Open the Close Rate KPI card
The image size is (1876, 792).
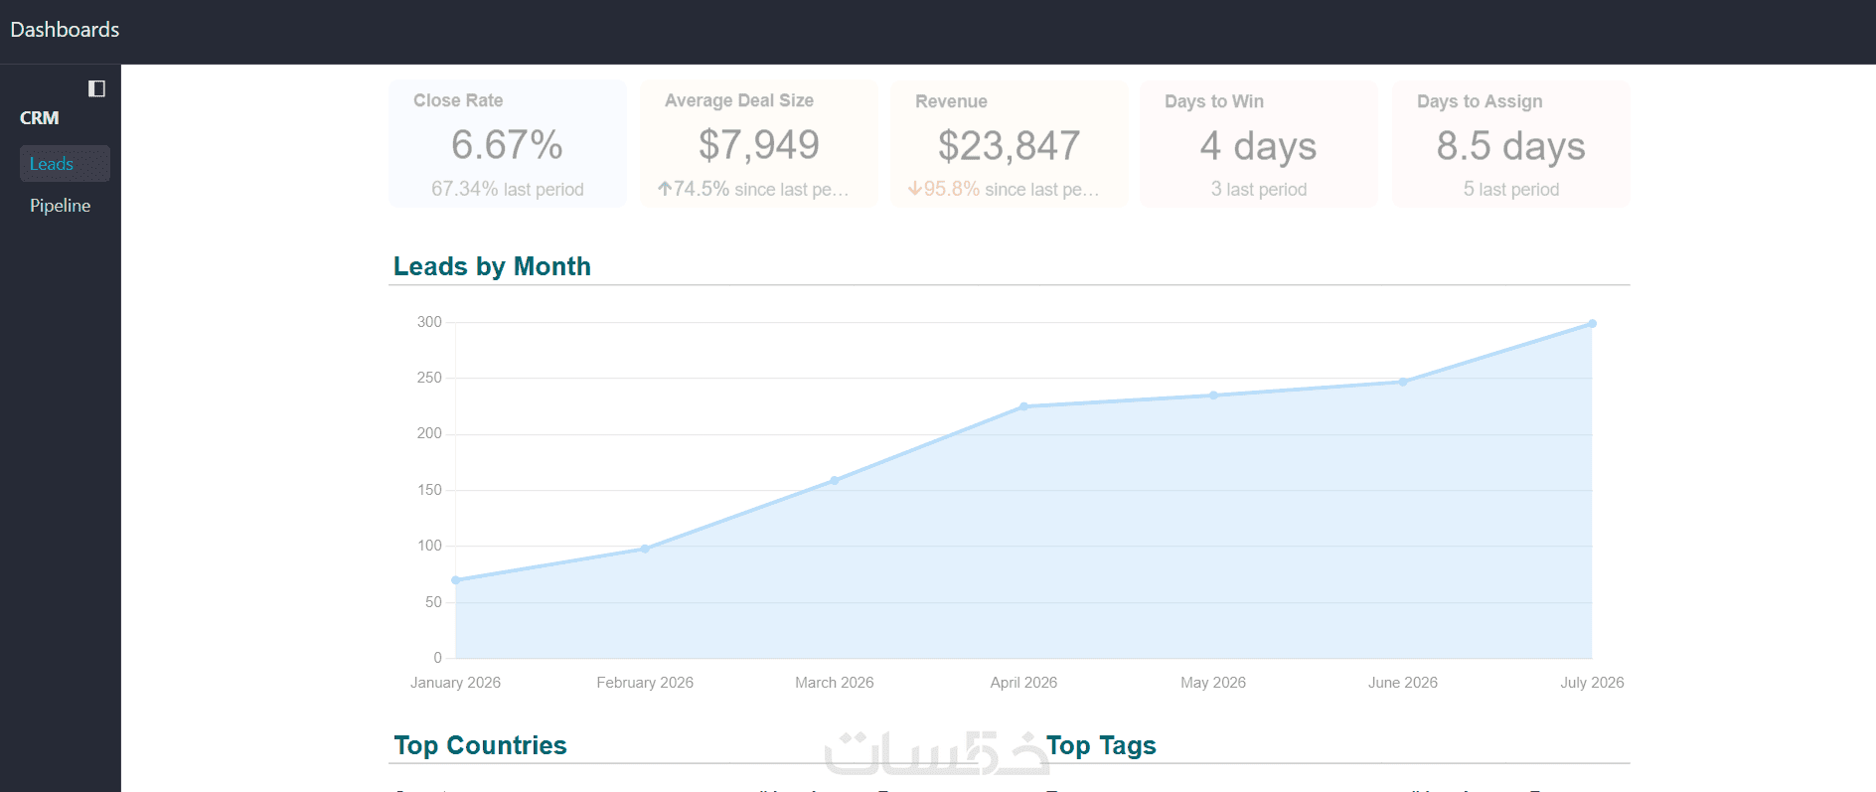pos(508,144)
